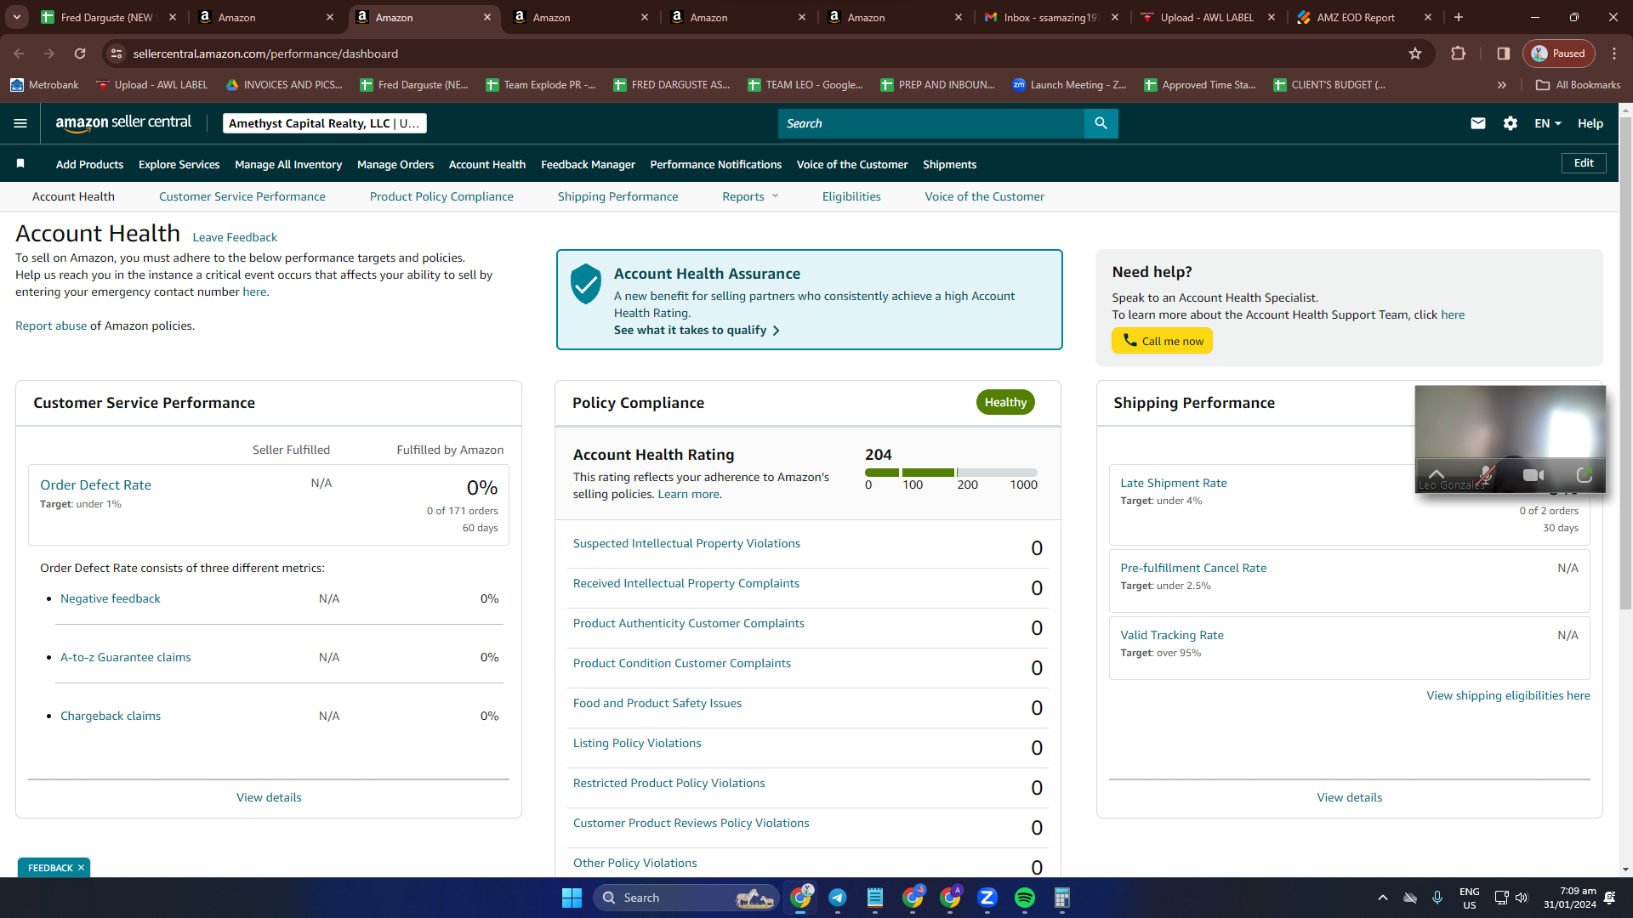Viewport: 1633px width, 918px height.
Task: Click the Late Shipment Rate link
Action: (1174, 483)
